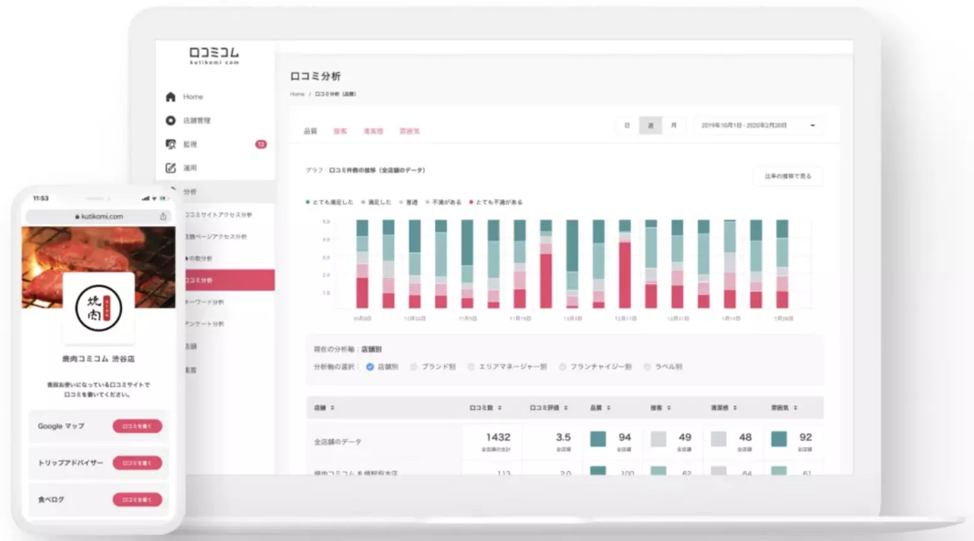Viewport: 974px width, 541px height.
Task: Sort table by 品質 column arrows
Action: click(x=608, y=408)
